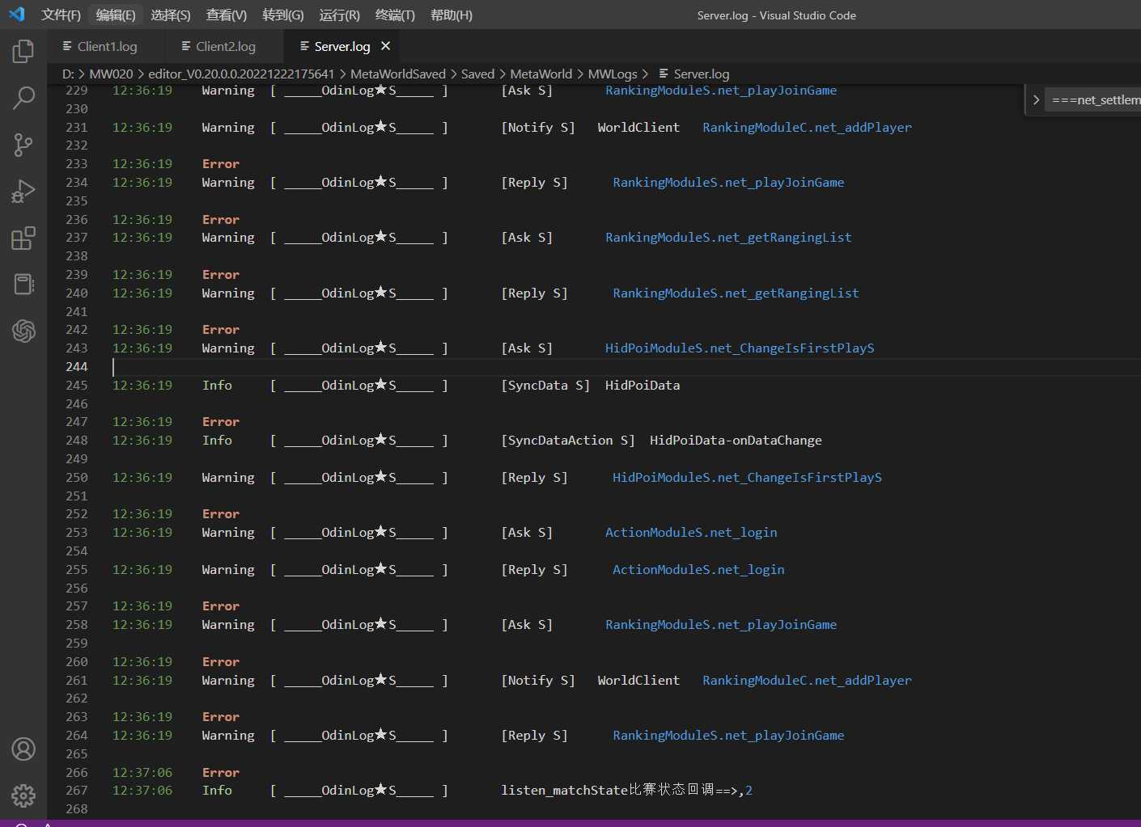The height and width of the screenshot is (827, 1141).
Task: Expand the find widget replace toggle chevron
Action: pyautogui.click(x=1035, y=100)
